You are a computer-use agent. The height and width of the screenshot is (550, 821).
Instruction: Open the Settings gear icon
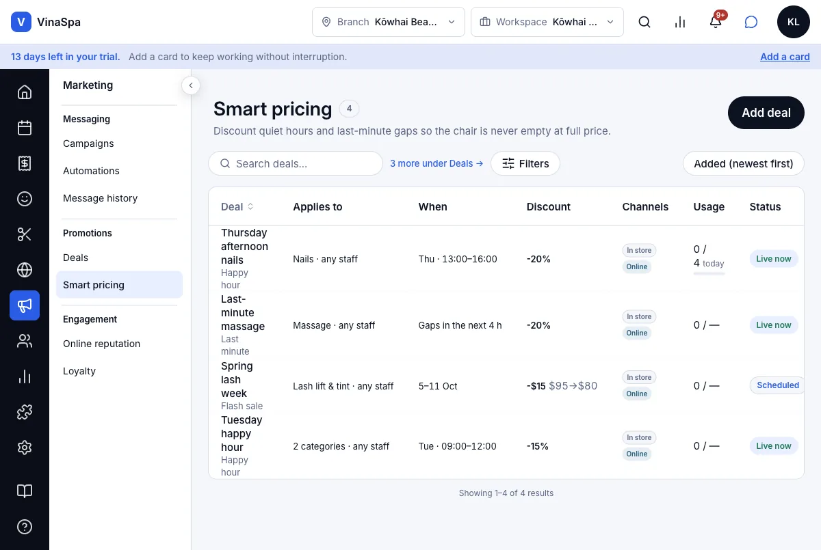[25, 448]
